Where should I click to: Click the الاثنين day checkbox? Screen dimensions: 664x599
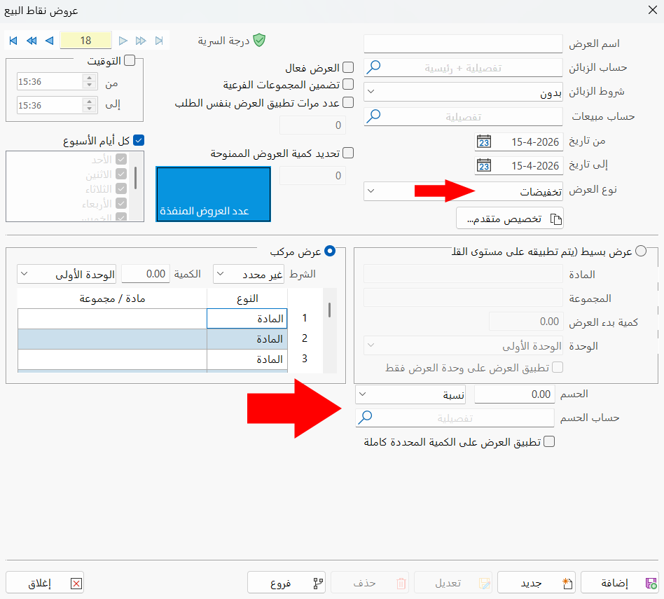point(121,174)
